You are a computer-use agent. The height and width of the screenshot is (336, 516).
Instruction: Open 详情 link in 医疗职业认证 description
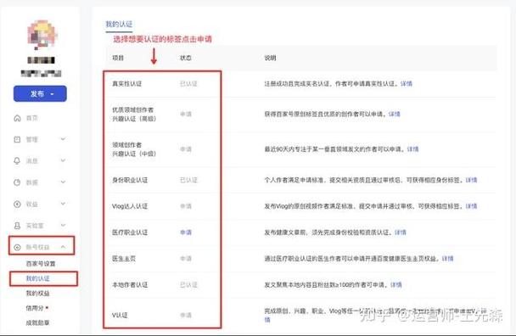click(x=401, y=232)
